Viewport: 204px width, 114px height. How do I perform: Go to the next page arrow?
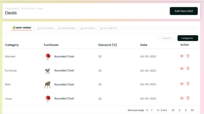pyautogui.click(x=186, y=110)
